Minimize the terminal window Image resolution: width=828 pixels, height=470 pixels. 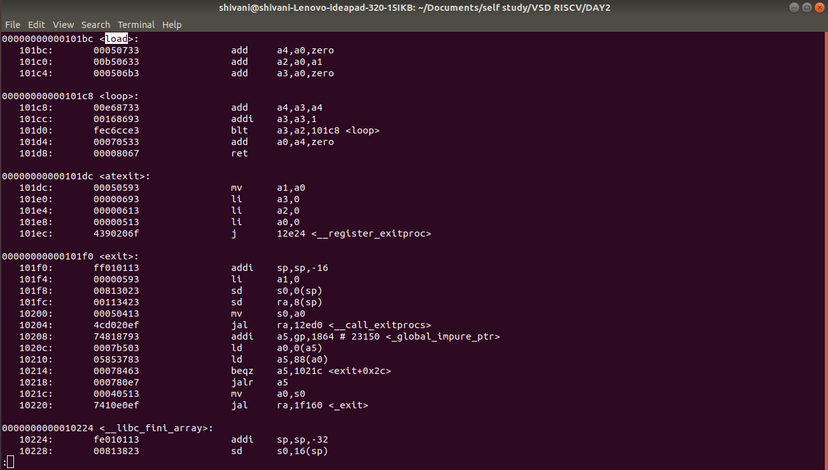click(x=793, y=8)
